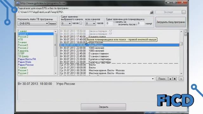Select the Карусель channel
This screenshot has width=203, height=114.
click(23, 51)
